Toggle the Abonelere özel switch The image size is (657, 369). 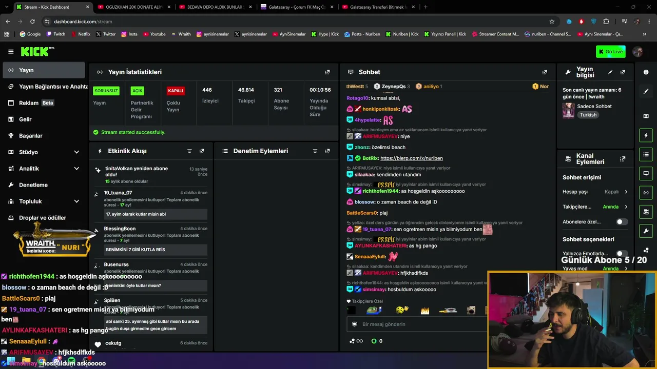click(622, 222)
